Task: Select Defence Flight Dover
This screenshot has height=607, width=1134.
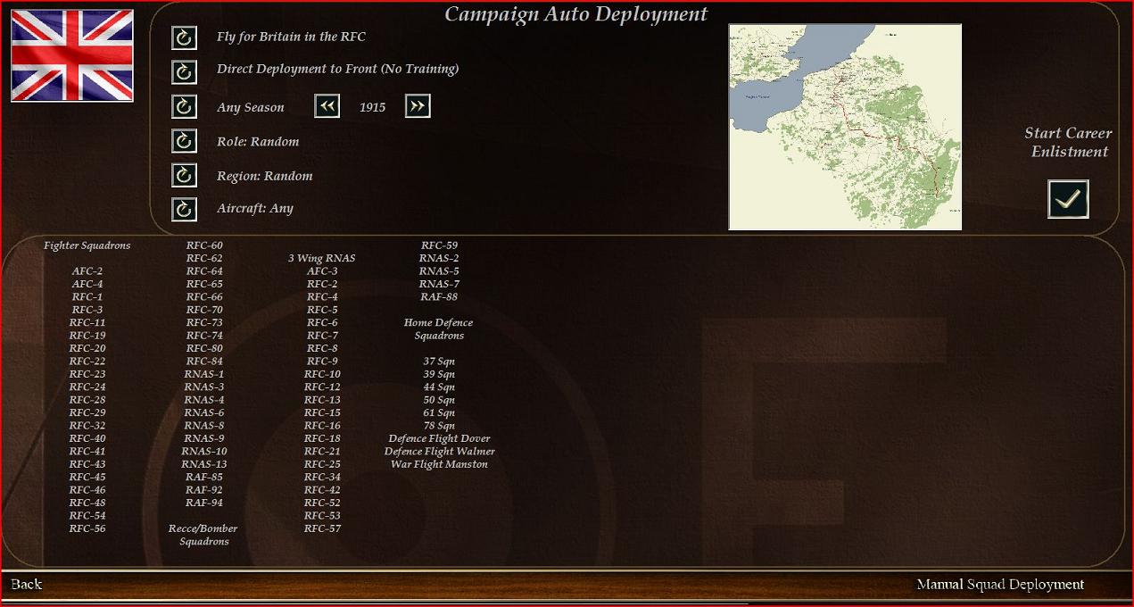Action: (x=439, y=439)
